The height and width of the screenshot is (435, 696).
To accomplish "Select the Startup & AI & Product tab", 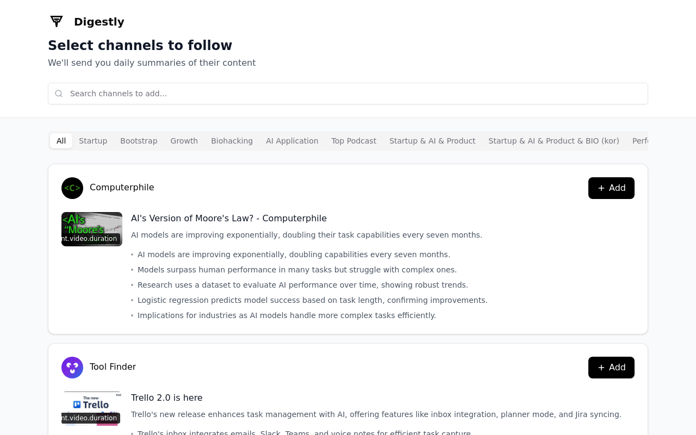I will (x=432, y=141).
